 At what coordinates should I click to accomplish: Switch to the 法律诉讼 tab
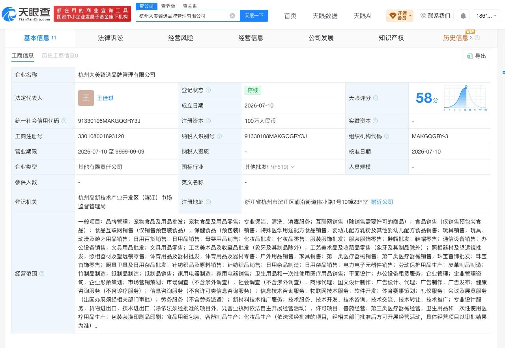click(x=110, y=38)
